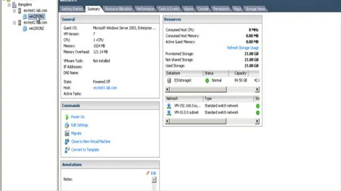Click the Edit link in Annotations

pyautogui.click(x=153, y=173)
